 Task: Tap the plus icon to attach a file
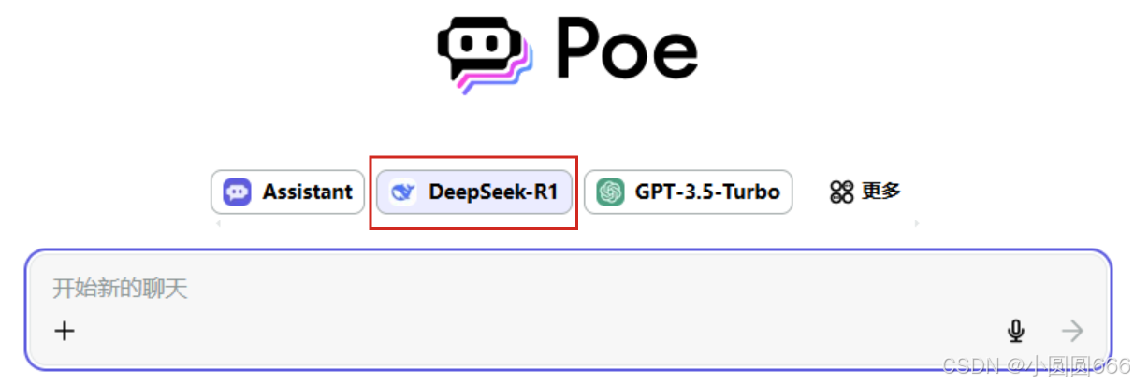coord(64,331)
